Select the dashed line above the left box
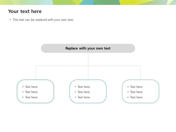Screen dimensions: 176x132 pyautogui.click(x=36, y=73)
